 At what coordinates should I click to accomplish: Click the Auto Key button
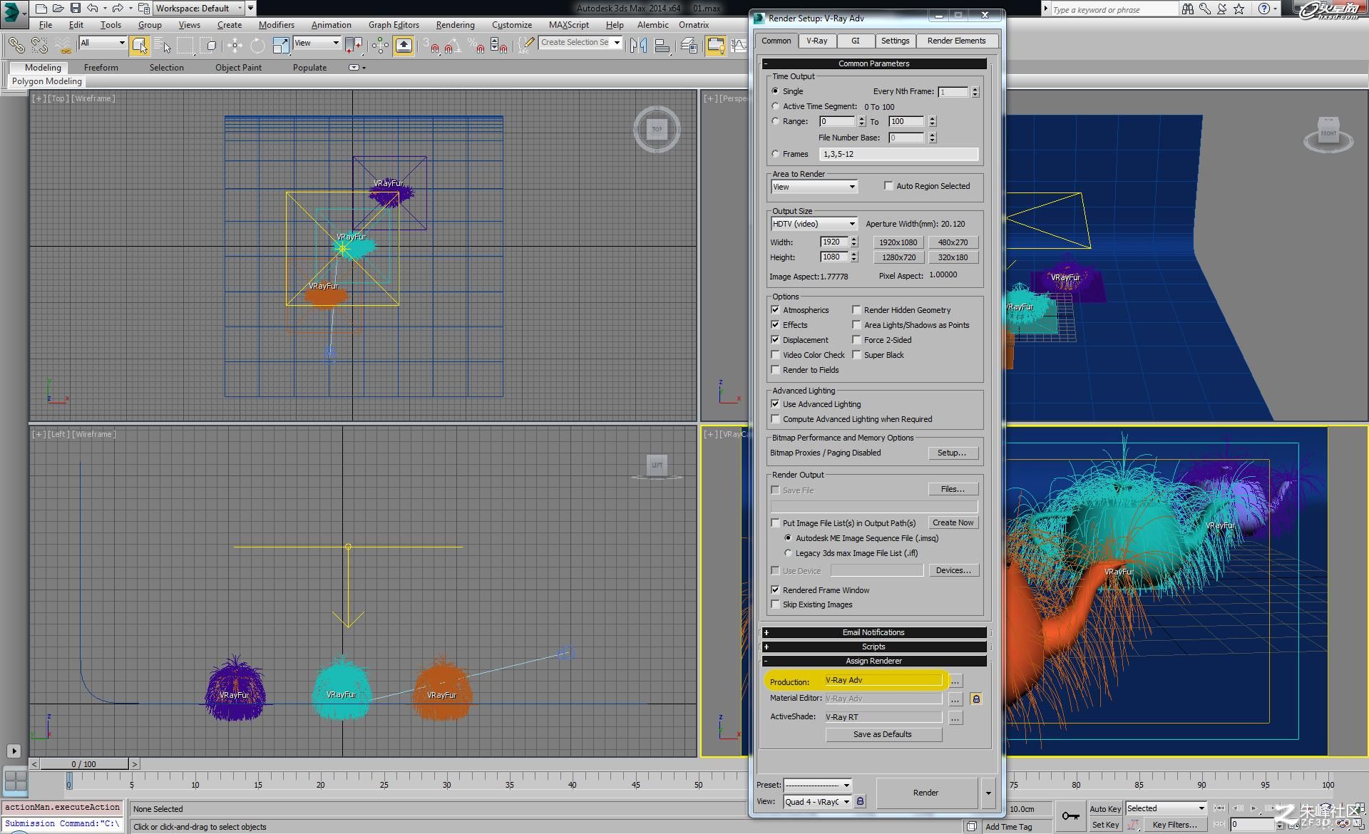point(1105,808)
